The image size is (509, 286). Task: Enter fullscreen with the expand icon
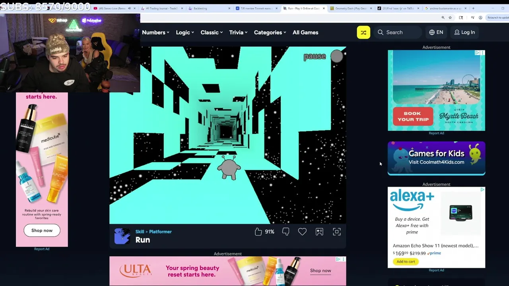point(337,232)
